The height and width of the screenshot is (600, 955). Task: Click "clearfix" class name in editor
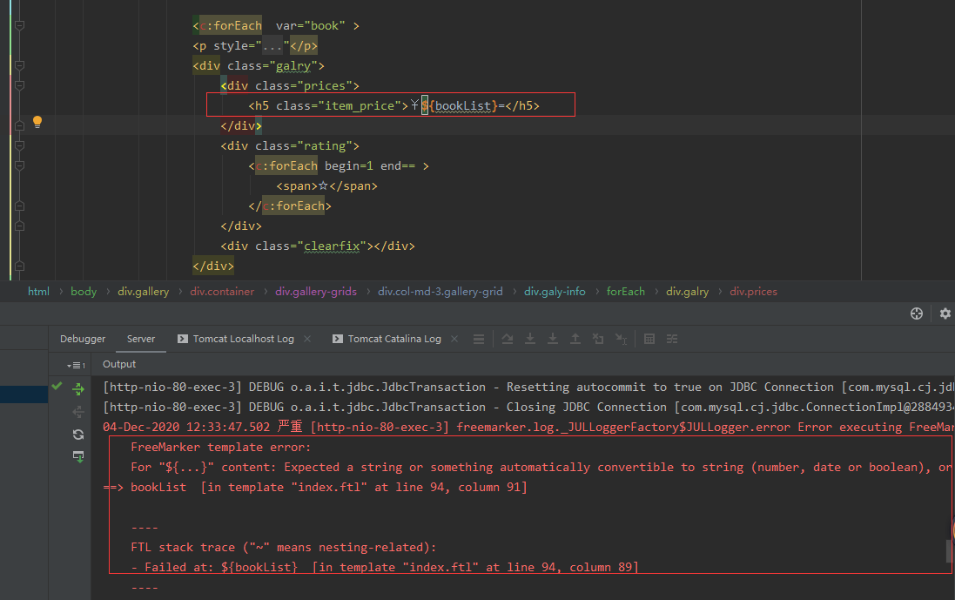point(332,246)
